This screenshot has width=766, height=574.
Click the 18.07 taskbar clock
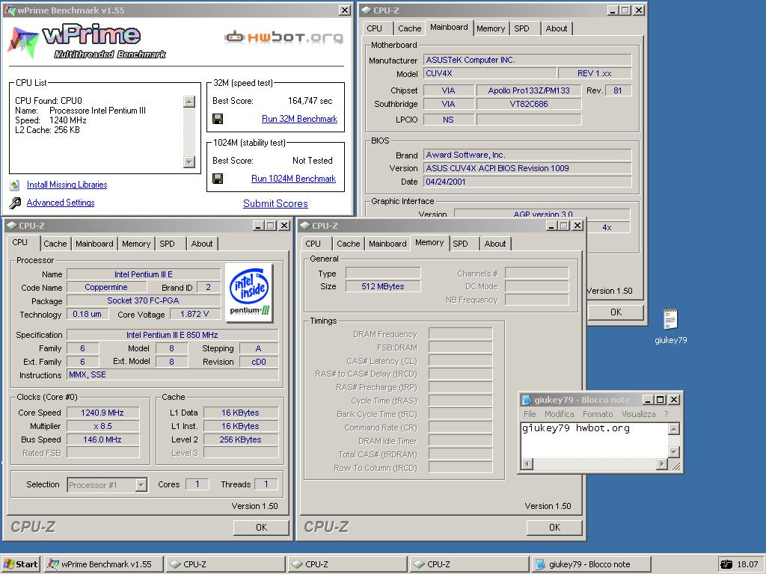pyautogui.click(x=747, y=564)
